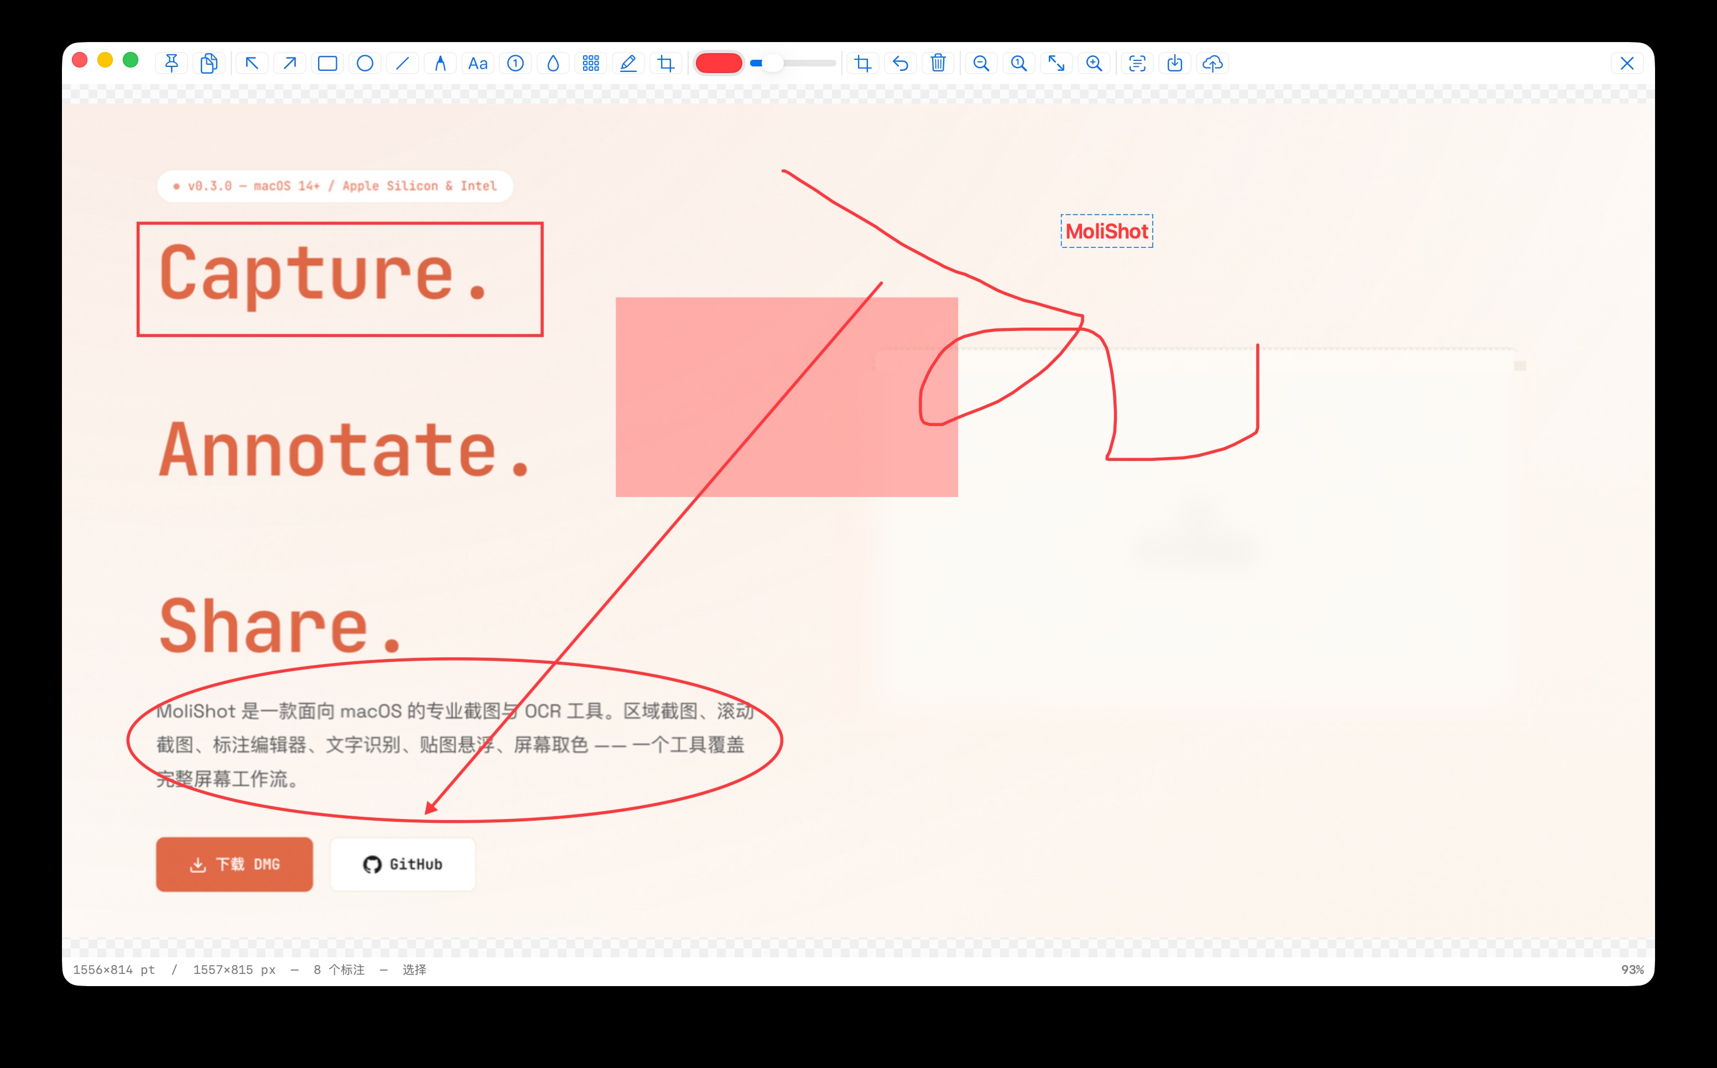Minimize the window with the yellow button
Viewport: 1717px width, 1068px height.
[x=105, y=60]
